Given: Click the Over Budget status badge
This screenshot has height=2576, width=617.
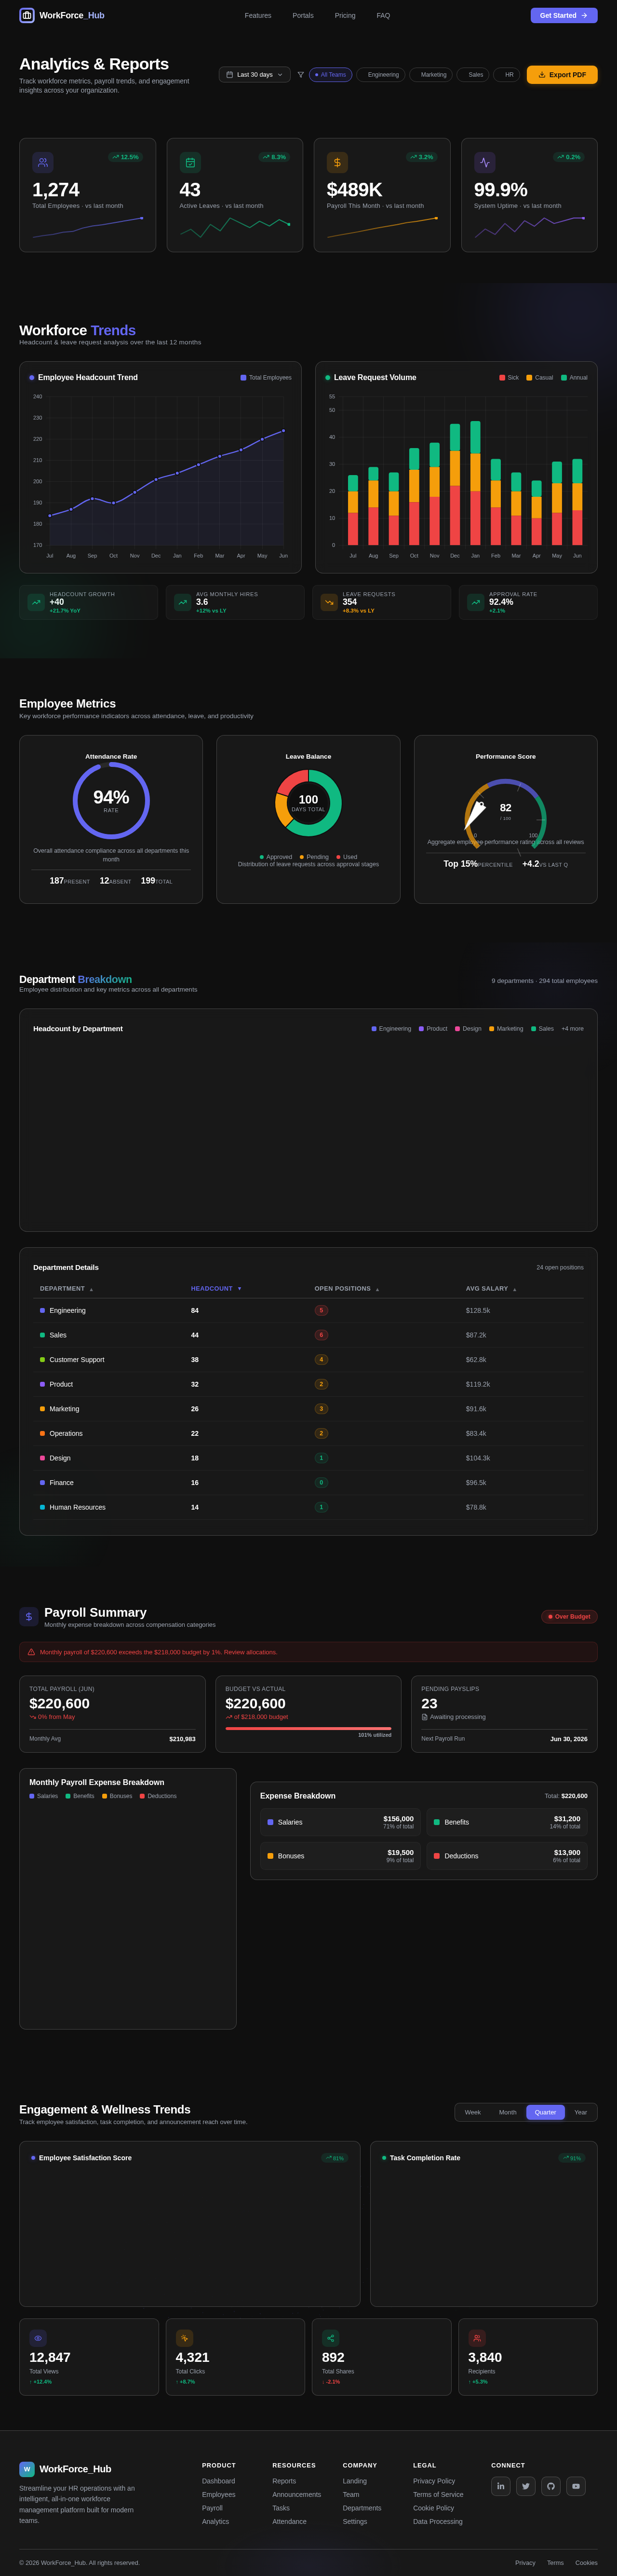Looking at the screenshot, I should point(569,1616).
